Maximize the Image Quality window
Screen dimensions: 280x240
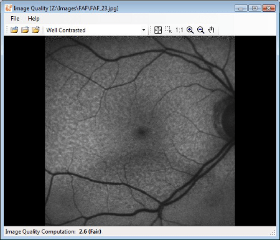[x=254, y=8]
